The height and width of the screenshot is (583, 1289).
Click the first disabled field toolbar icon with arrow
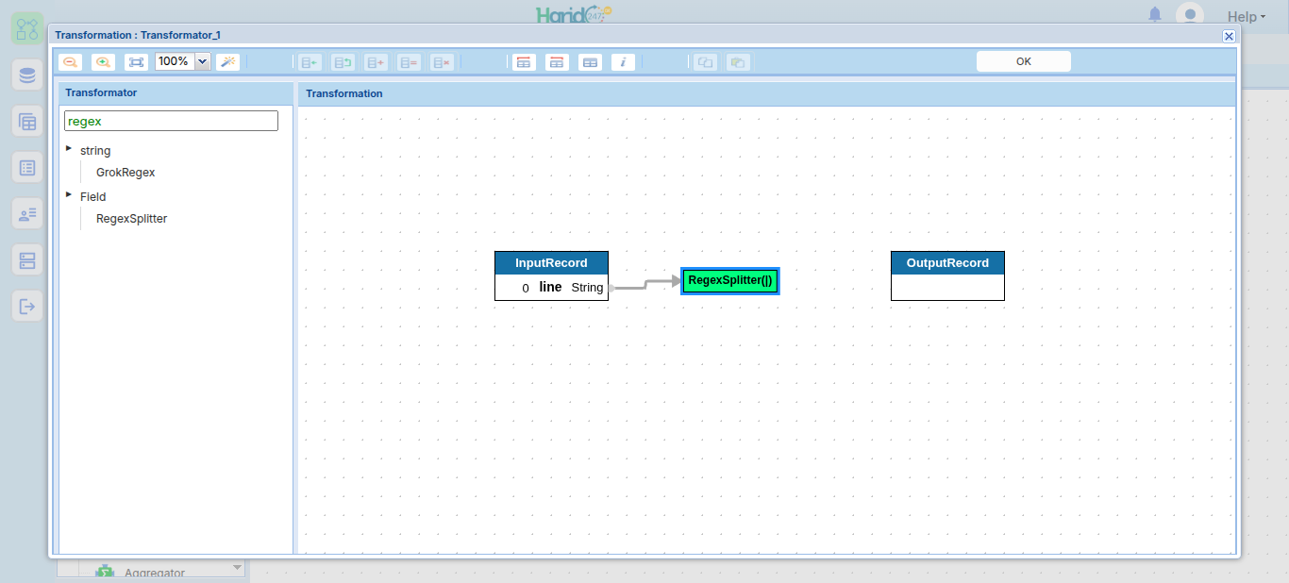click(x=310, y=62)
